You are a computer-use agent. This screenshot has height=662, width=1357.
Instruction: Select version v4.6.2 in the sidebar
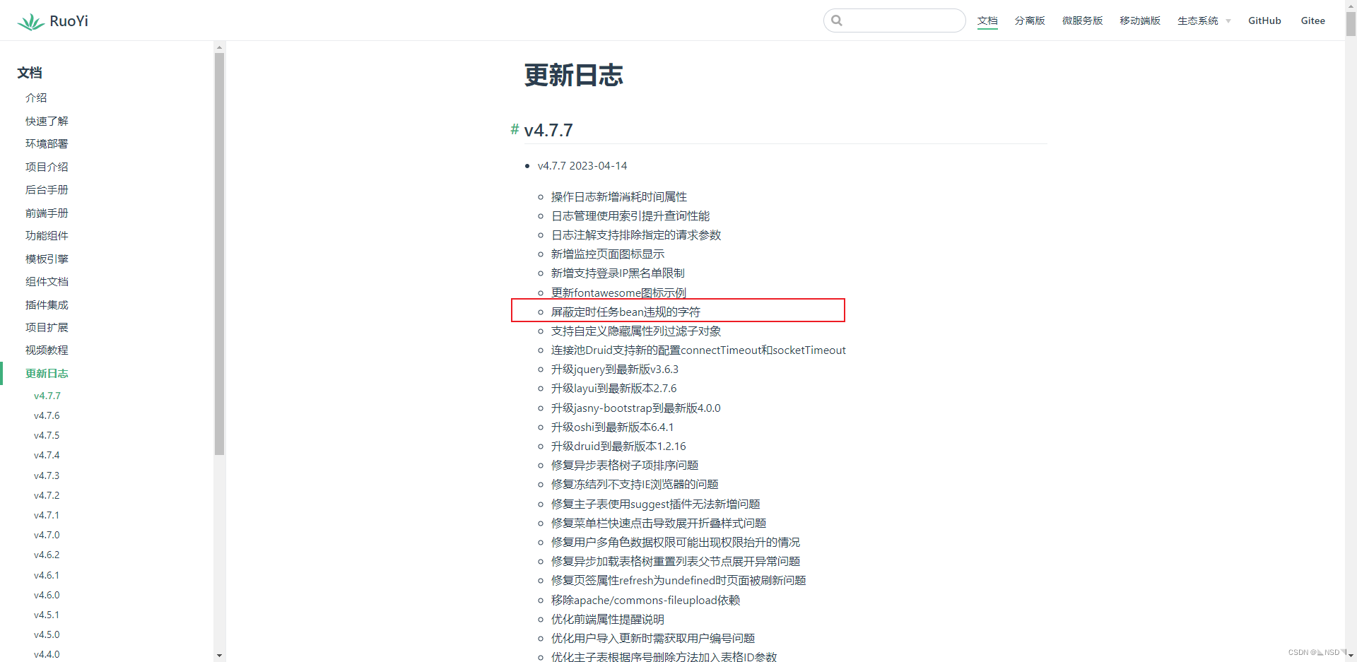pyautogui.click(x=47, y=555)
